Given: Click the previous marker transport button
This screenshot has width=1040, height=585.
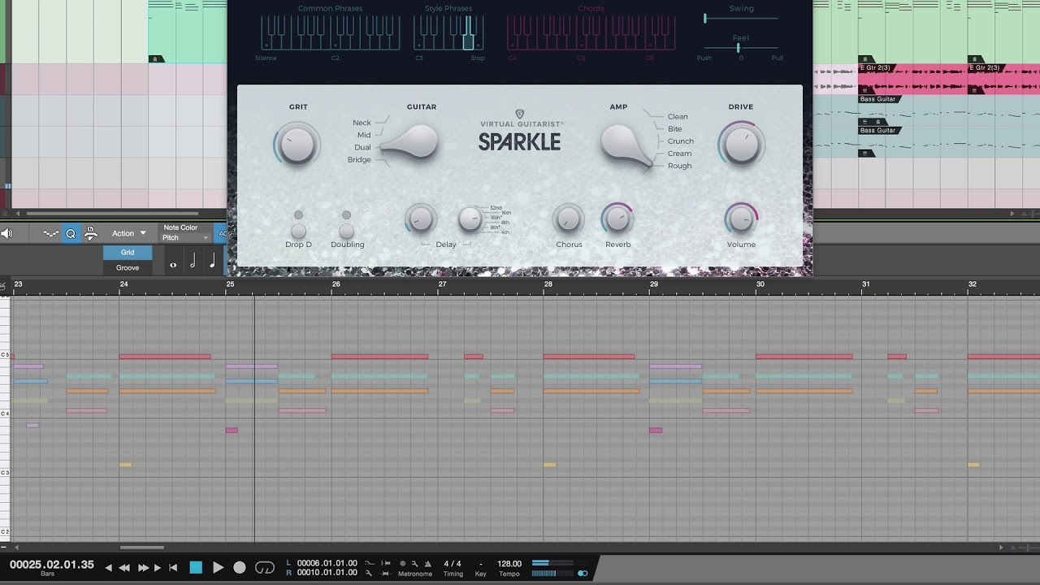Looking at the screenshot, I should pos(109,568).
